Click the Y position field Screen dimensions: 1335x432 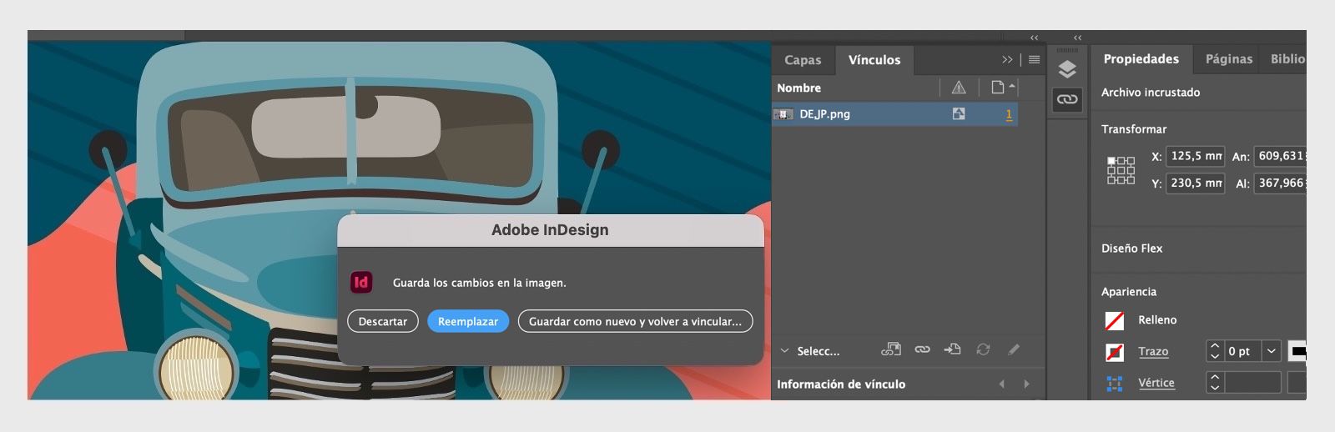[1196, 183]
